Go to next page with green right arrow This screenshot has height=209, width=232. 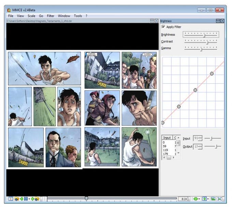point(32,199)
